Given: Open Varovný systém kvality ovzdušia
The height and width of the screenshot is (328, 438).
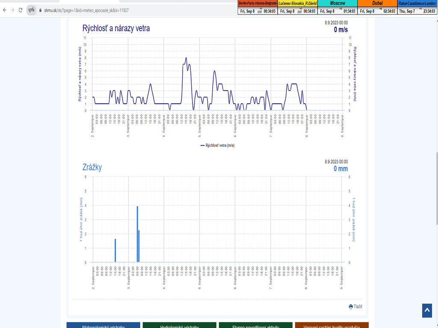Looking at the screenshot, I should pyautogui.click(x=331, y=325).
